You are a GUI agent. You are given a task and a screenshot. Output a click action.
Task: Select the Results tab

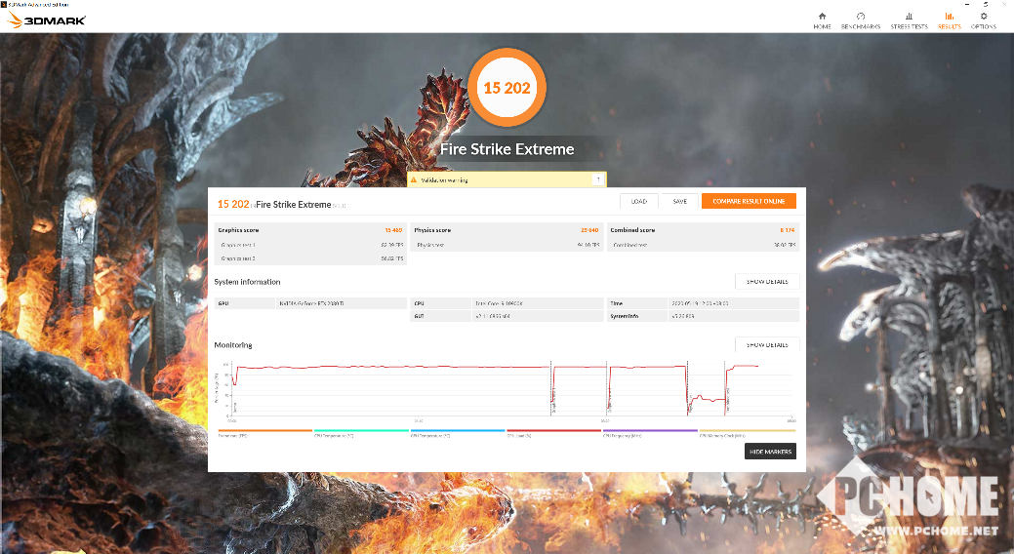pyautogui.click(x=950, y=20)
